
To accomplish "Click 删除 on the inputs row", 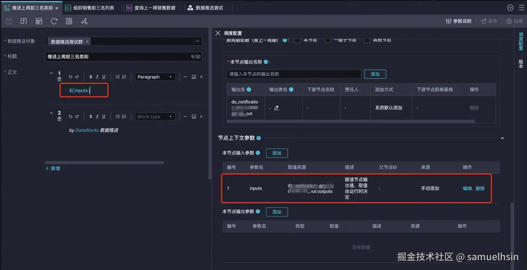I will pos(480,188).
